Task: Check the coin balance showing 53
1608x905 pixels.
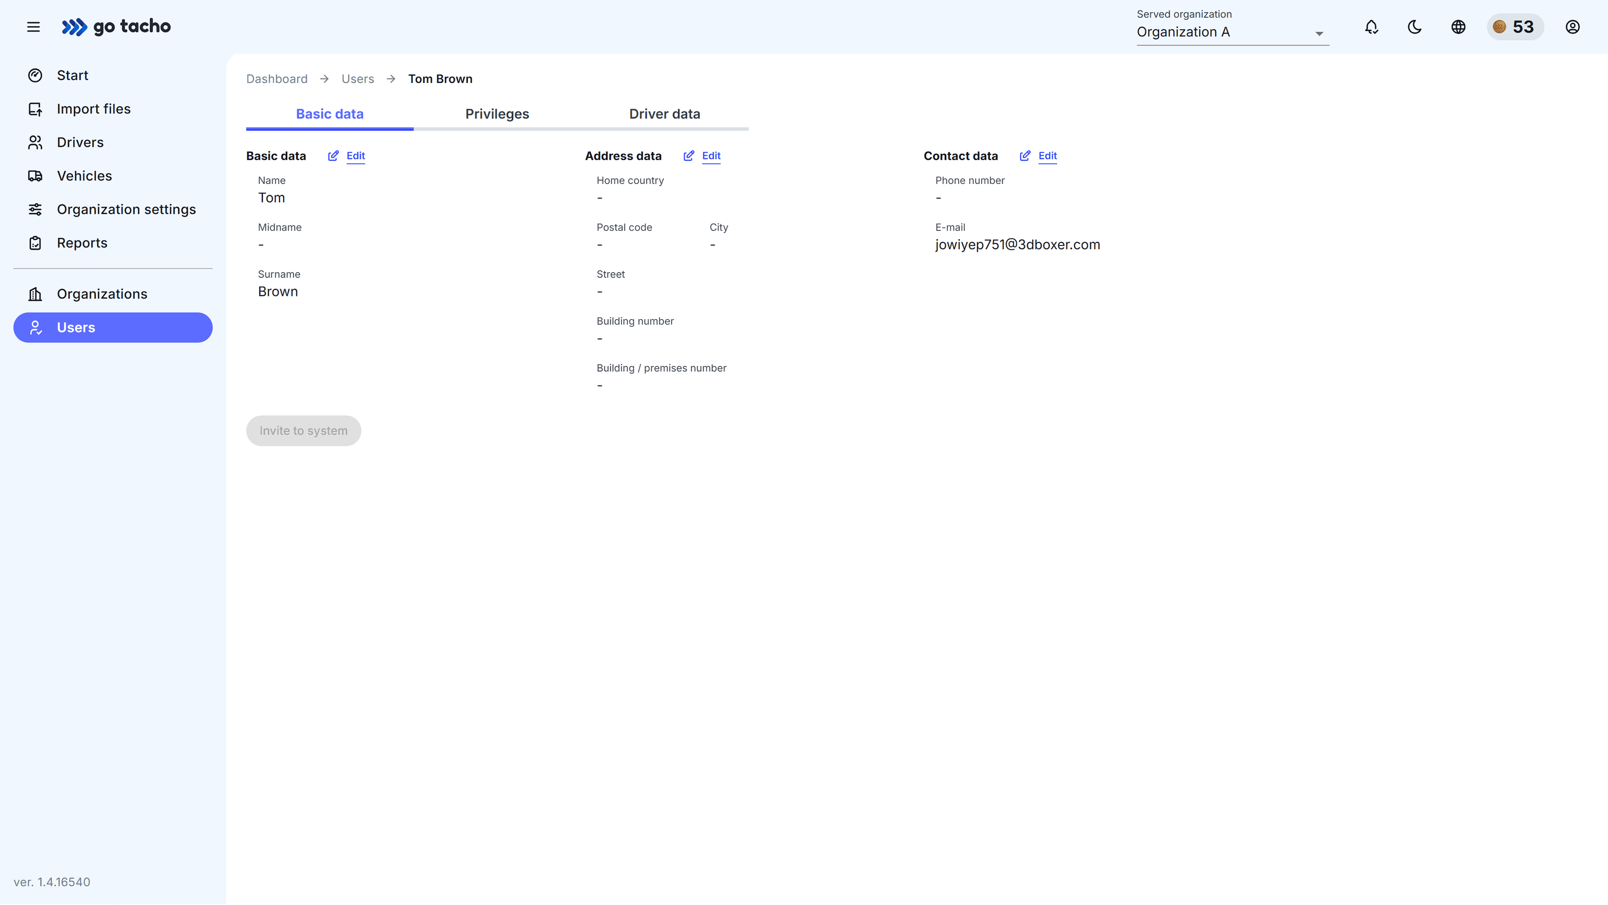Action: pyautogui.click(x=1515, y=27)
